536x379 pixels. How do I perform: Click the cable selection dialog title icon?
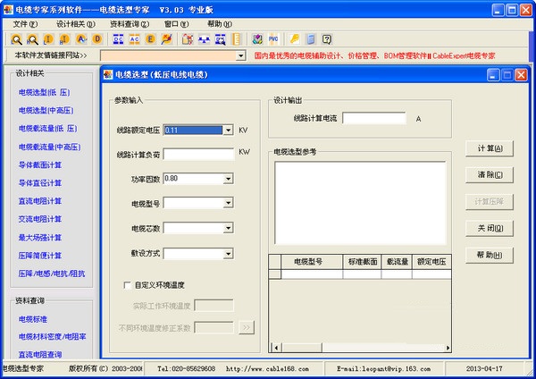(108, 74)
